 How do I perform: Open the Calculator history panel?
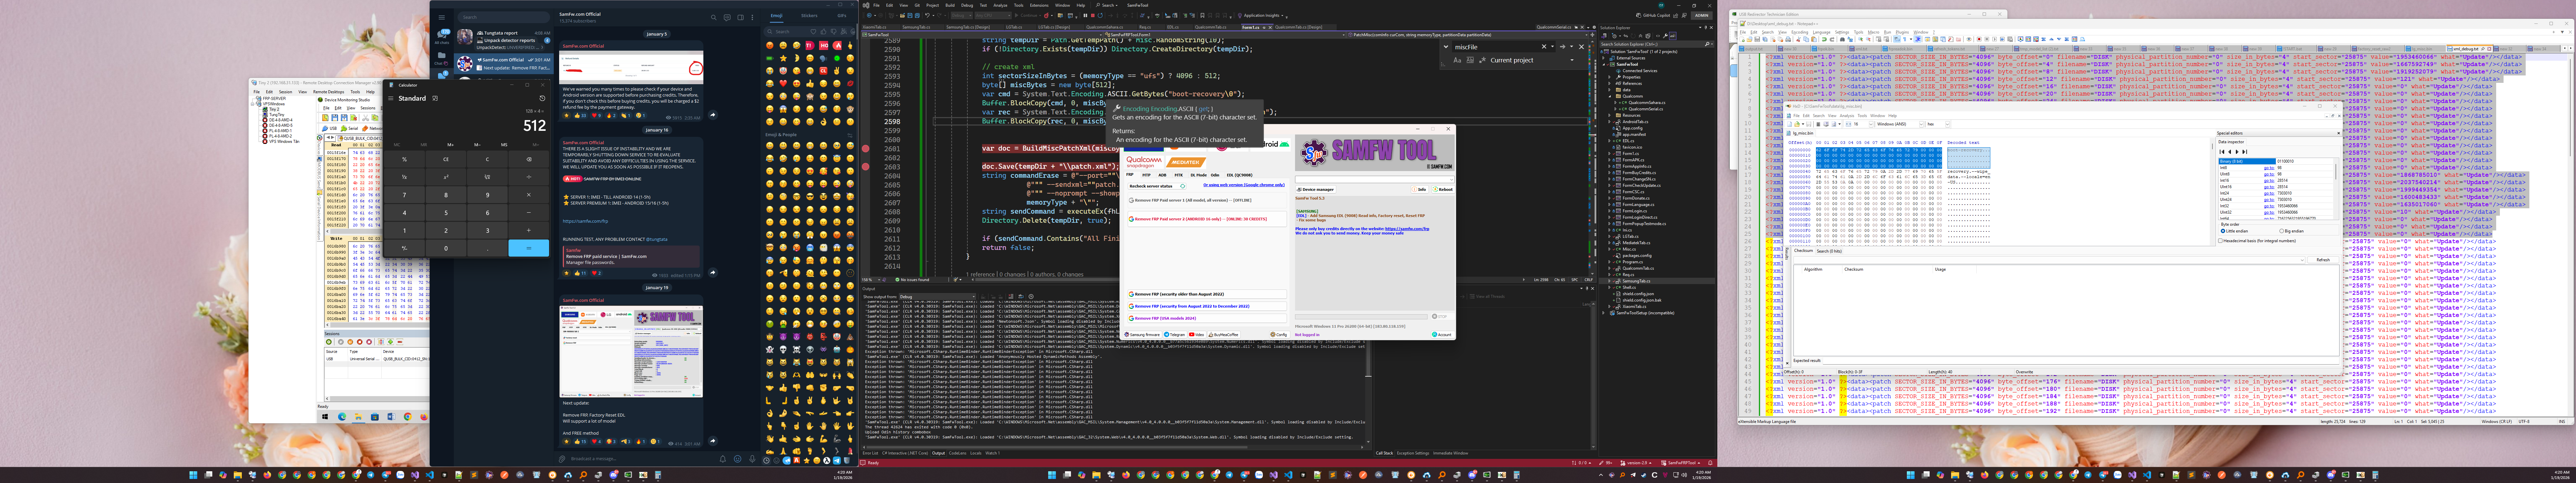[x=542, y=98]
